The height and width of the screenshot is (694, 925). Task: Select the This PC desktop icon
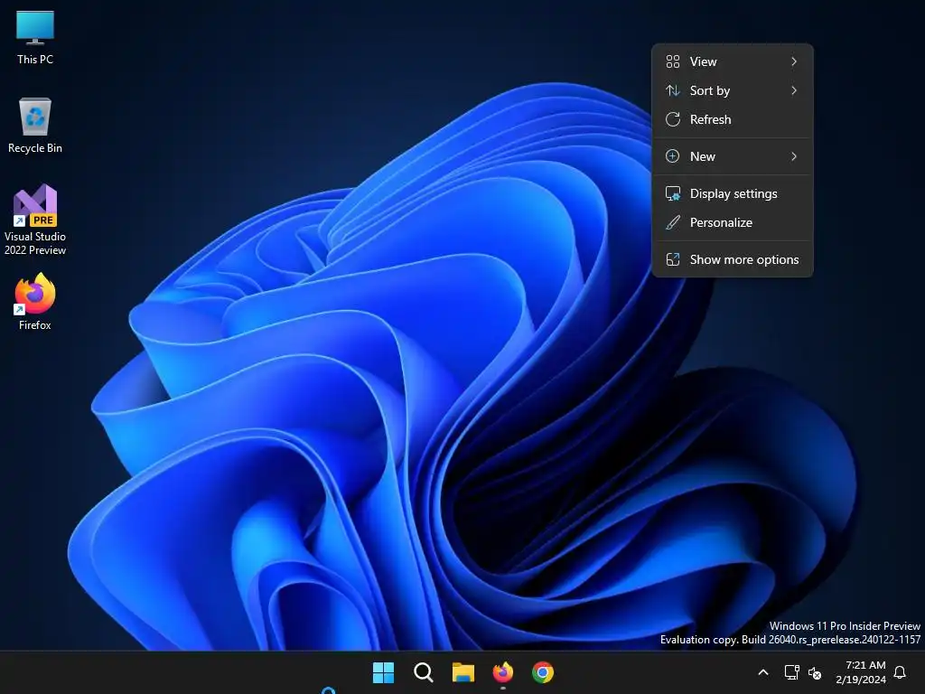[x=35, y=38]
